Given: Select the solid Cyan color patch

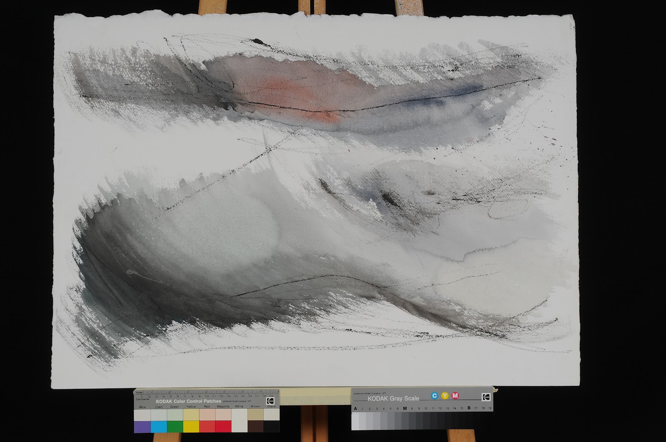Looking at the screenshot, I should tap(159, 427).
